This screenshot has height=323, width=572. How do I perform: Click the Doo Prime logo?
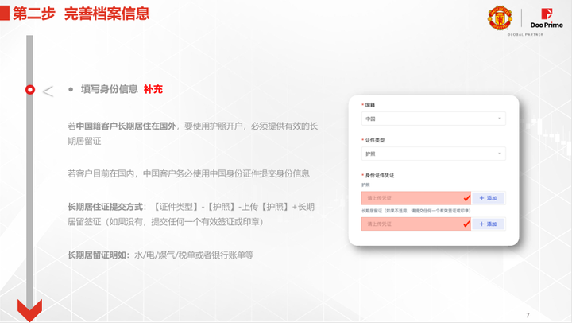pos(547,18)
